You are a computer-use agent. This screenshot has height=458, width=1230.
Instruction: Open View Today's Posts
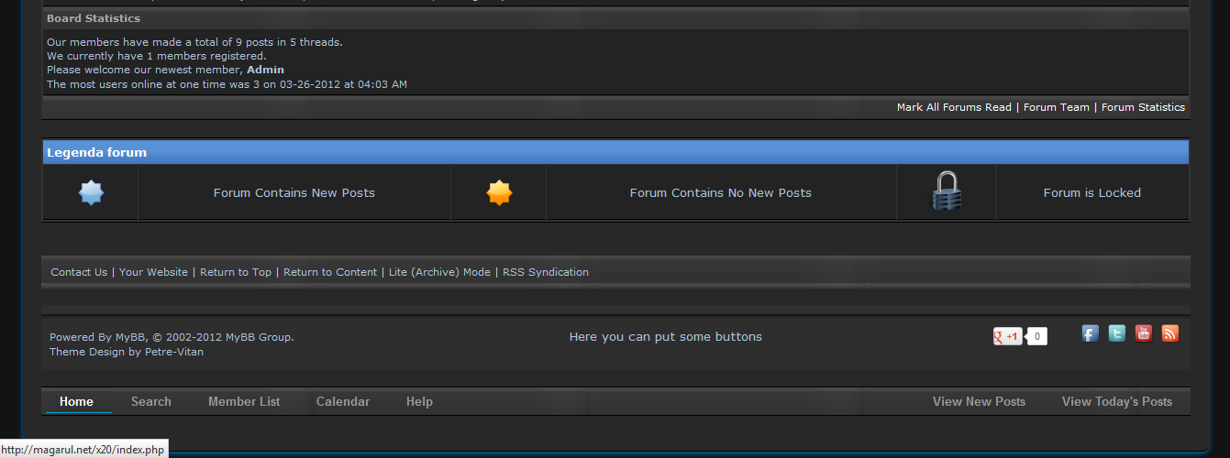coord(1116,401)
